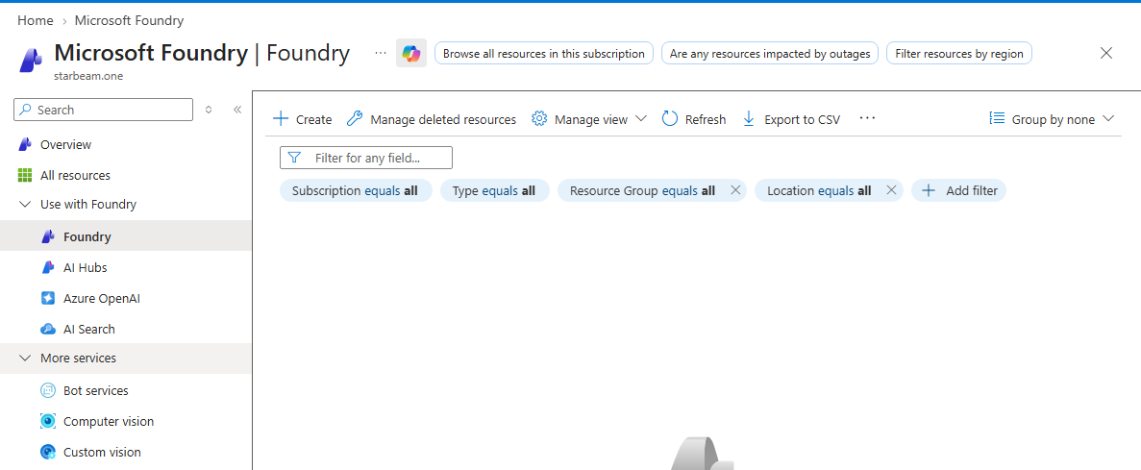The image size is (1141, 470).
Task: Go to Home breadcrumb link
Action: (x=35, y=20)
